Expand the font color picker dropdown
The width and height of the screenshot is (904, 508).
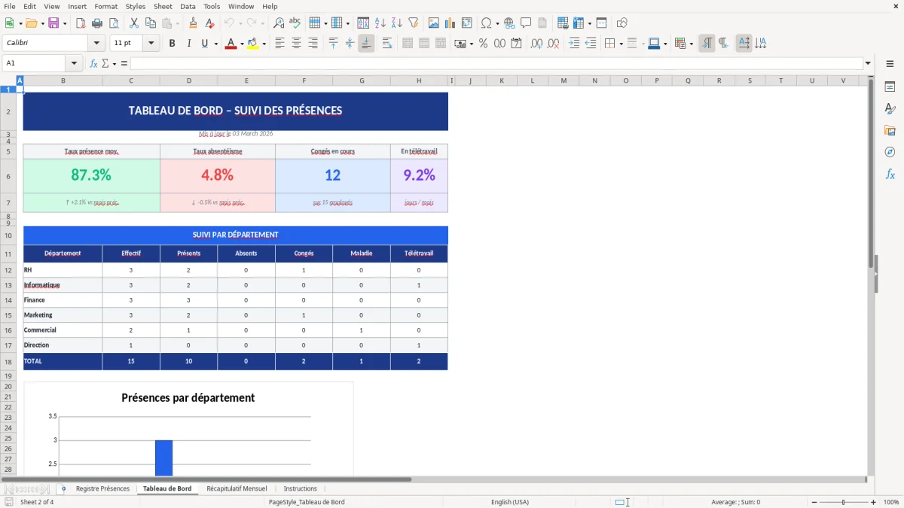pyautogui.click(x=240, y=43)
